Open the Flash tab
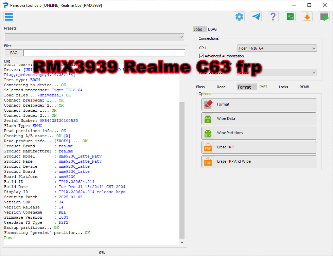The height and width of the screenshot is (256, 333). pos(200,87)
